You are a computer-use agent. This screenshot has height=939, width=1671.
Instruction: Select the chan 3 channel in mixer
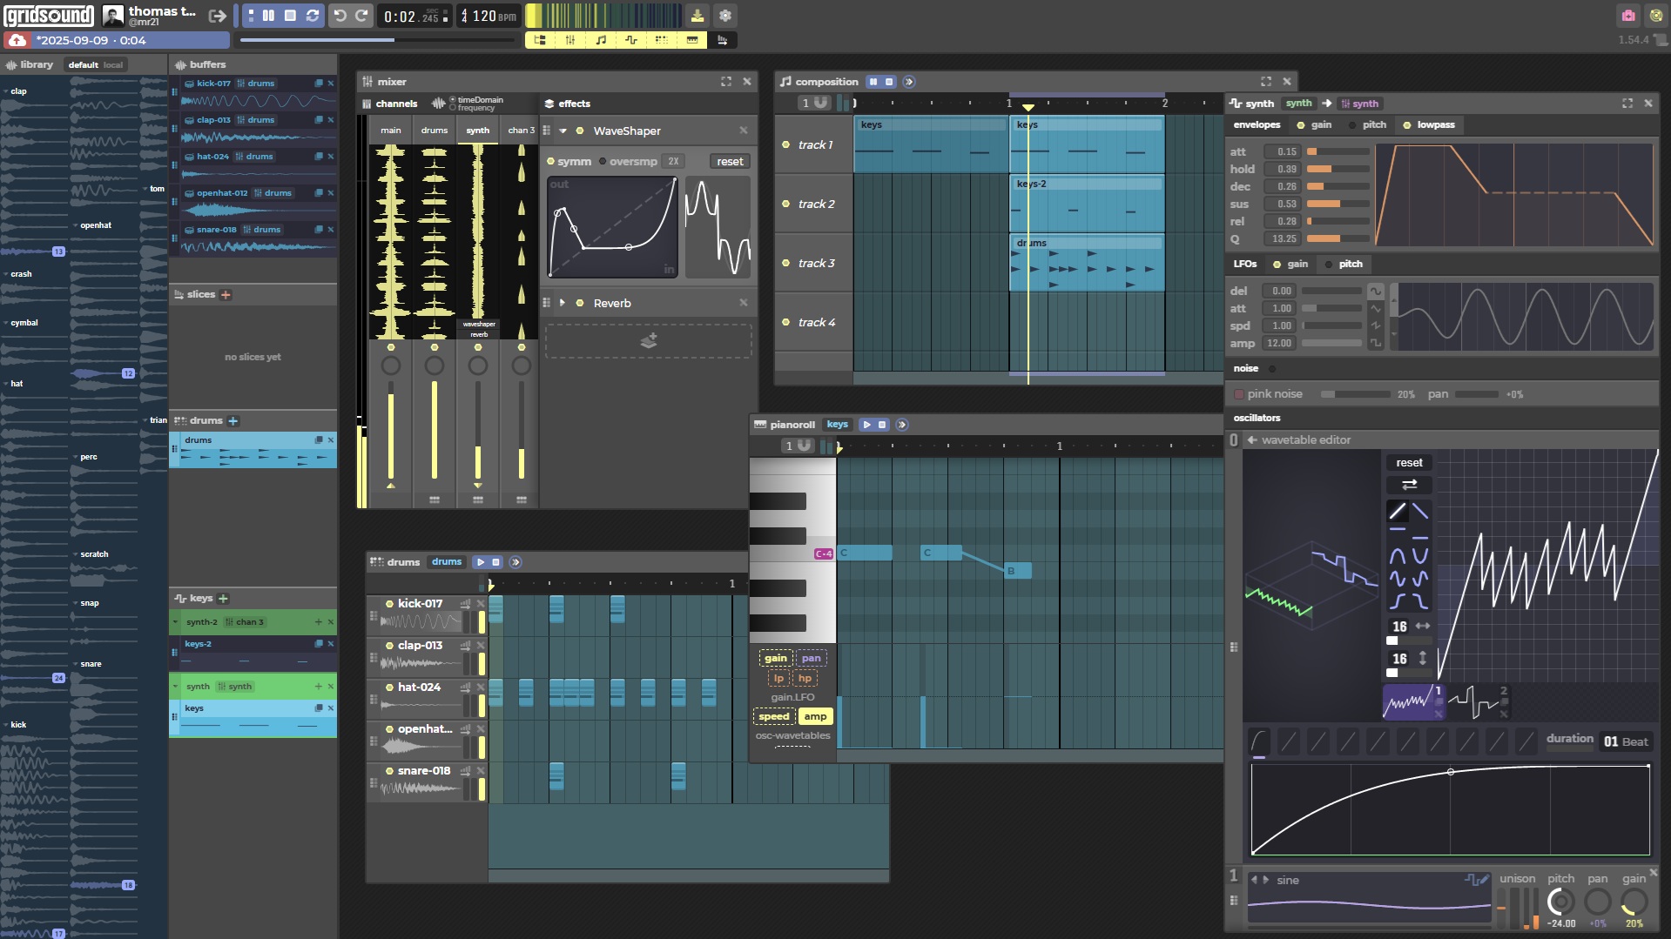pyautogui.click(x=522, y=131)
